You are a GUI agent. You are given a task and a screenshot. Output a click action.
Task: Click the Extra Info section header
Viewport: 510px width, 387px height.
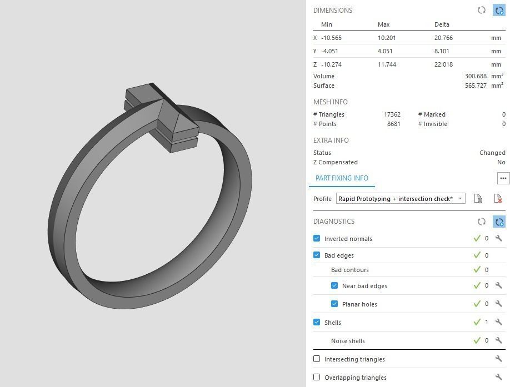coord(331,140)
